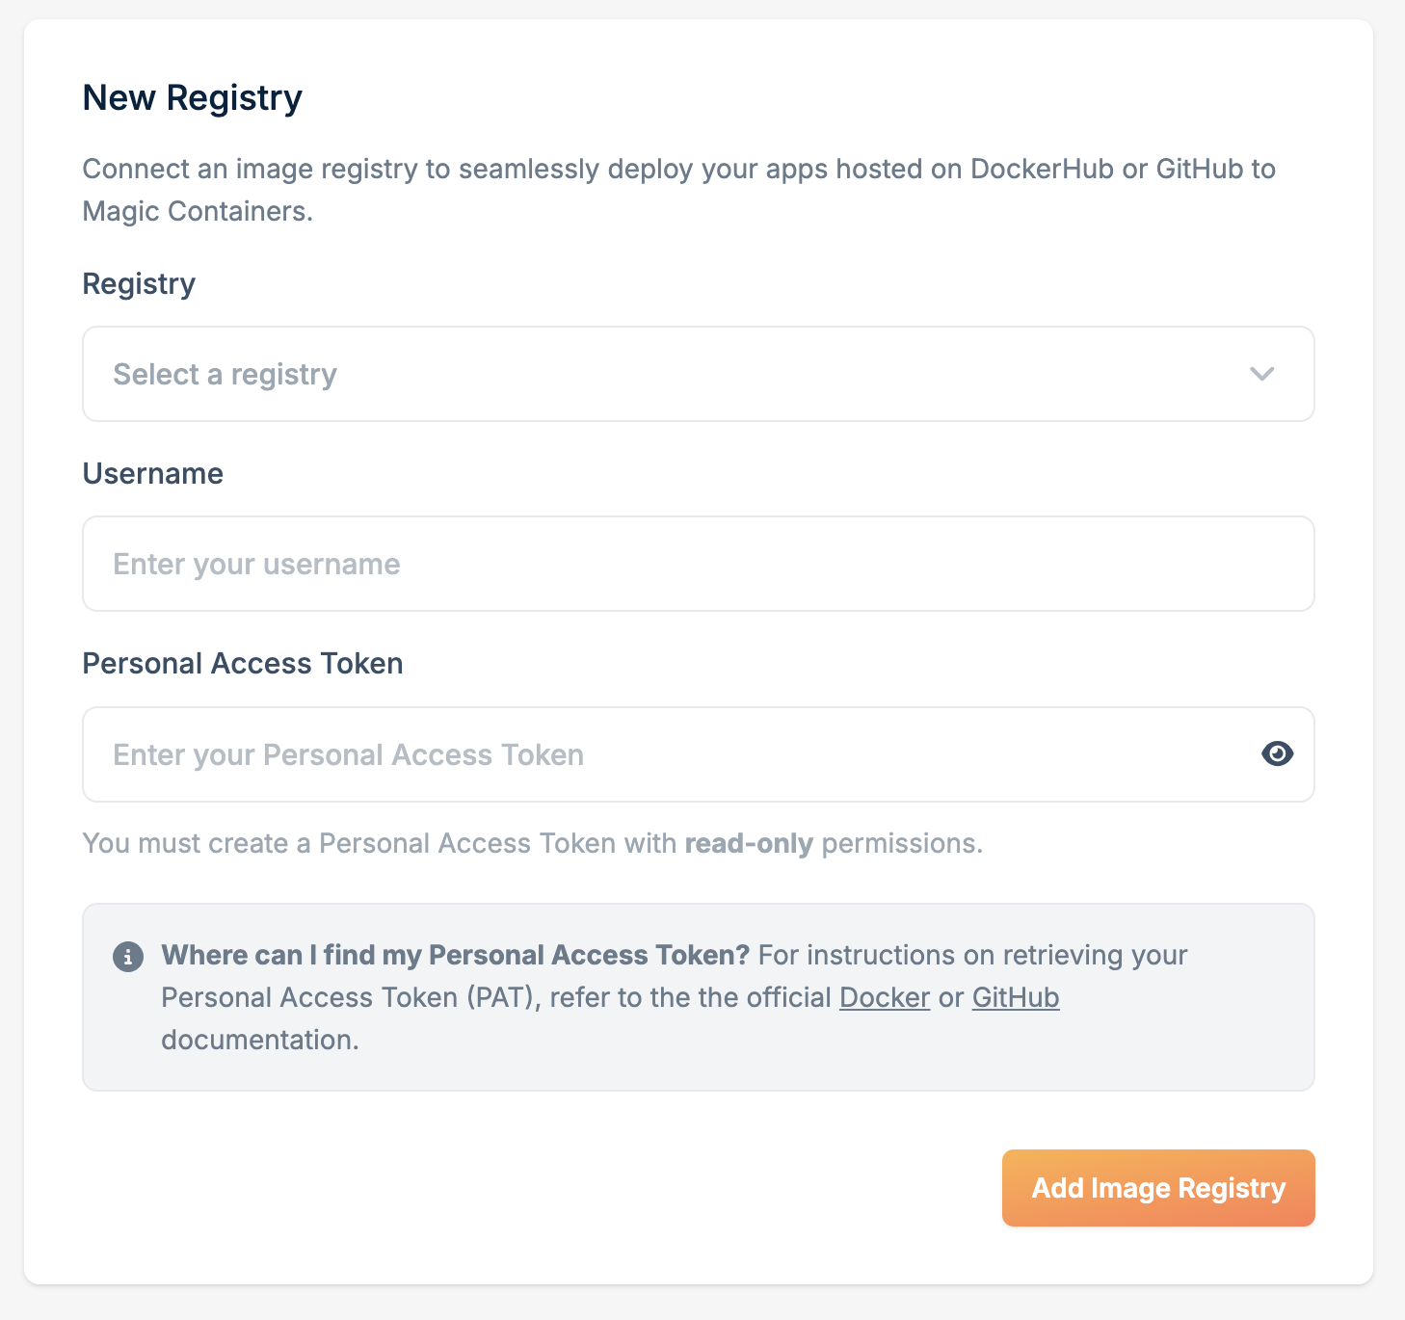Open the 'Select a registry' combo box
The height and width of the screenshot is (1320, 1405).
[675, 374]
